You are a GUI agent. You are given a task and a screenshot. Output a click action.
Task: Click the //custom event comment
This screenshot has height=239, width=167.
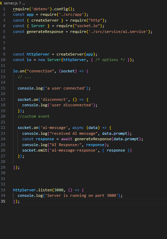[x=34, y=116]
